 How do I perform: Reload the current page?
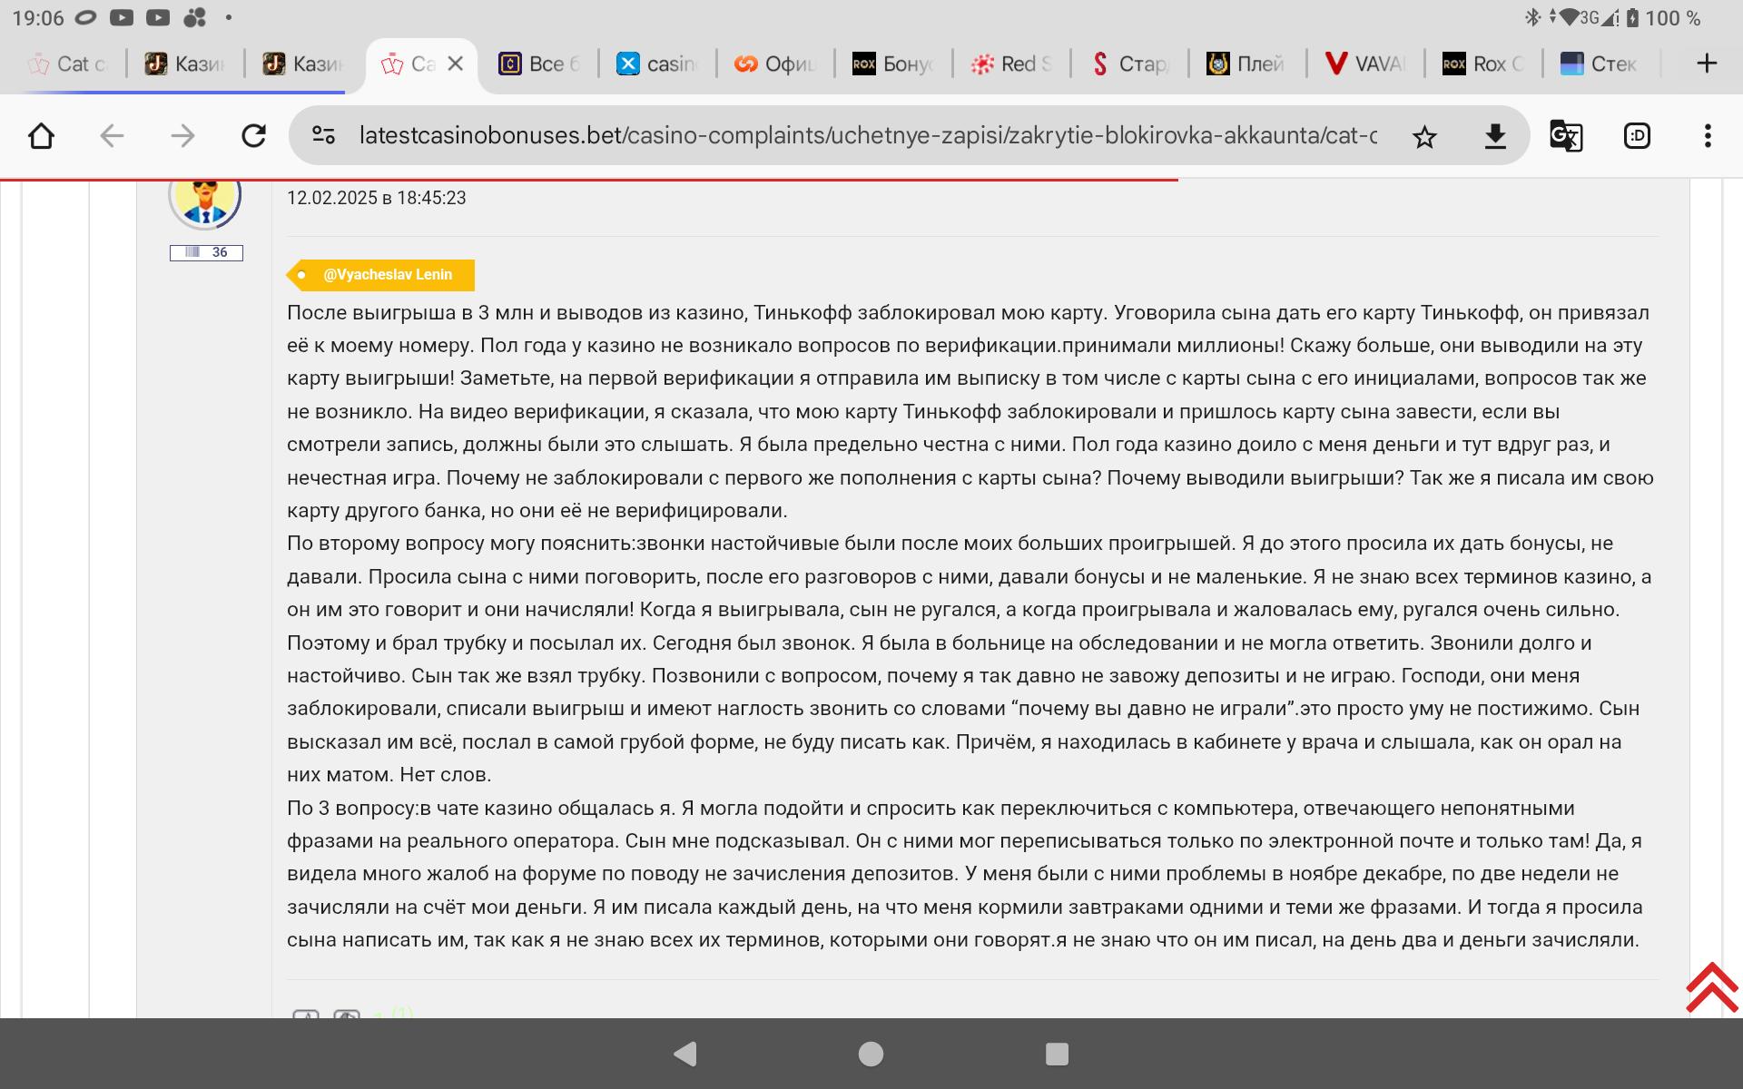click(x=253, y=136)
